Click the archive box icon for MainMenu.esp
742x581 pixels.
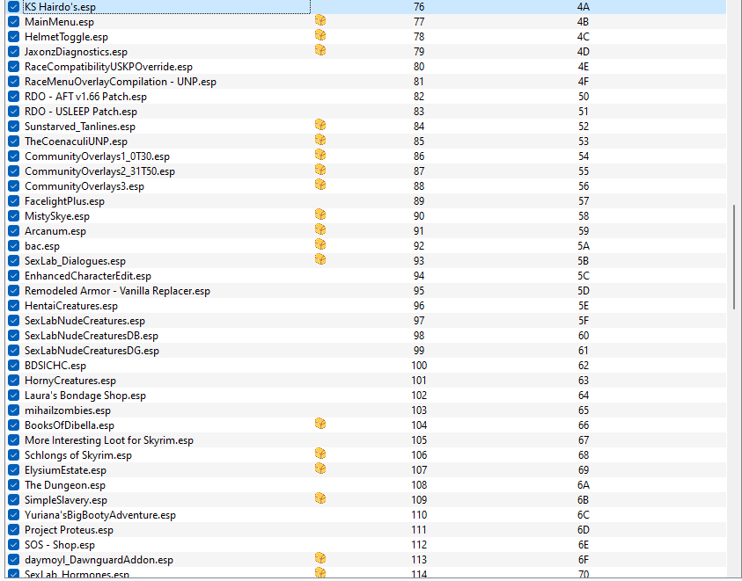(x=320, y=20)
